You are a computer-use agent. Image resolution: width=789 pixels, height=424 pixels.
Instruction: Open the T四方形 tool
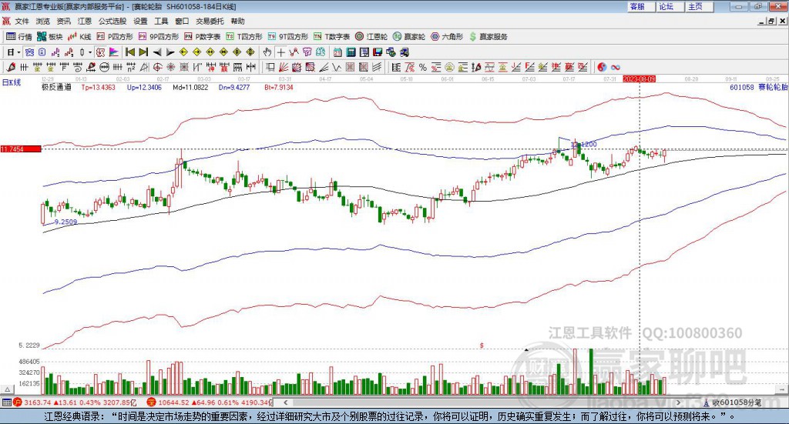tap(244, 37)
